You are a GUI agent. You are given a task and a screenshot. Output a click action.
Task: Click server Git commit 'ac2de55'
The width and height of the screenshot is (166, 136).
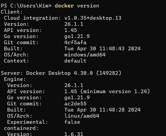tap(75, 104)
